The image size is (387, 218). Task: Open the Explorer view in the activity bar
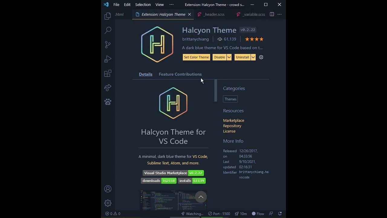pyautogui.click(x=108, y=16)
